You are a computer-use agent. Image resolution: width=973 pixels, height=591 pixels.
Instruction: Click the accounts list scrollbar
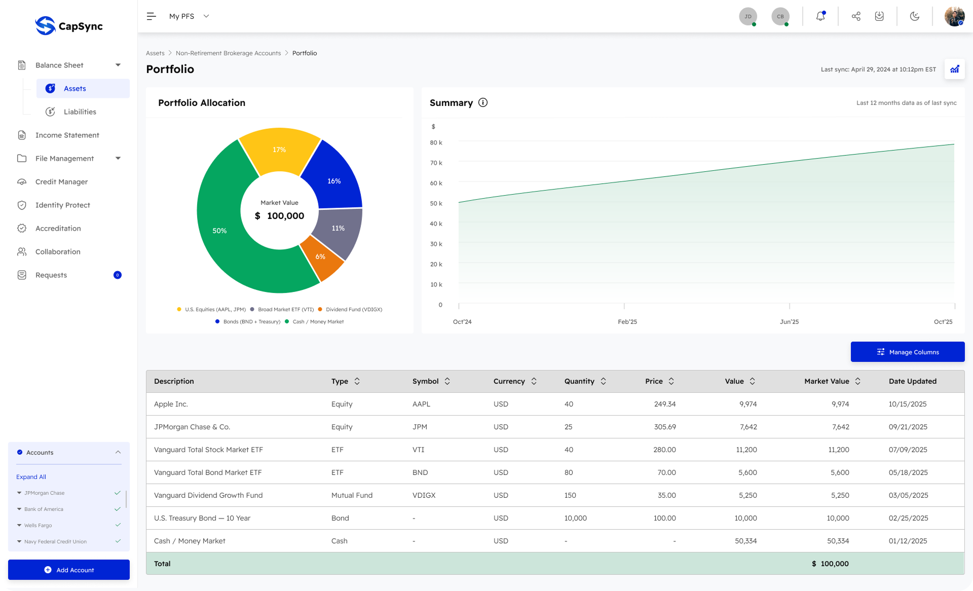tap(126, 499)
